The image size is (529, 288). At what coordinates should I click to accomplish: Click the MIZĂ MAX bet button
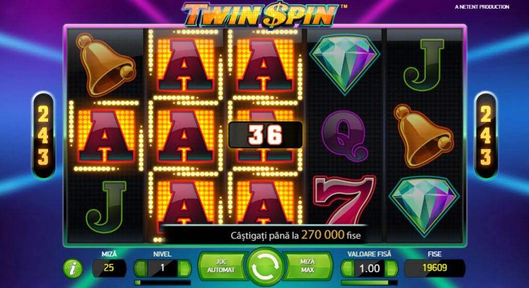(308, 266)
